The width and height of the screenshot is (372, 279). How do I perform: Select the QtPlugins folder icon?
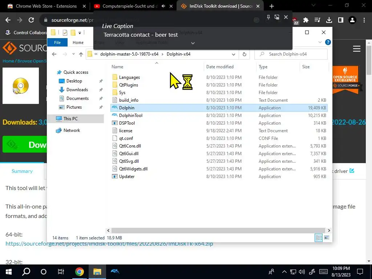(115, 85)
